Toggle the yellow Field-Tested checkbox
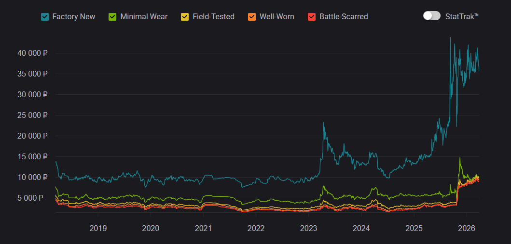 pyautogui.click(x=185, y=17)
